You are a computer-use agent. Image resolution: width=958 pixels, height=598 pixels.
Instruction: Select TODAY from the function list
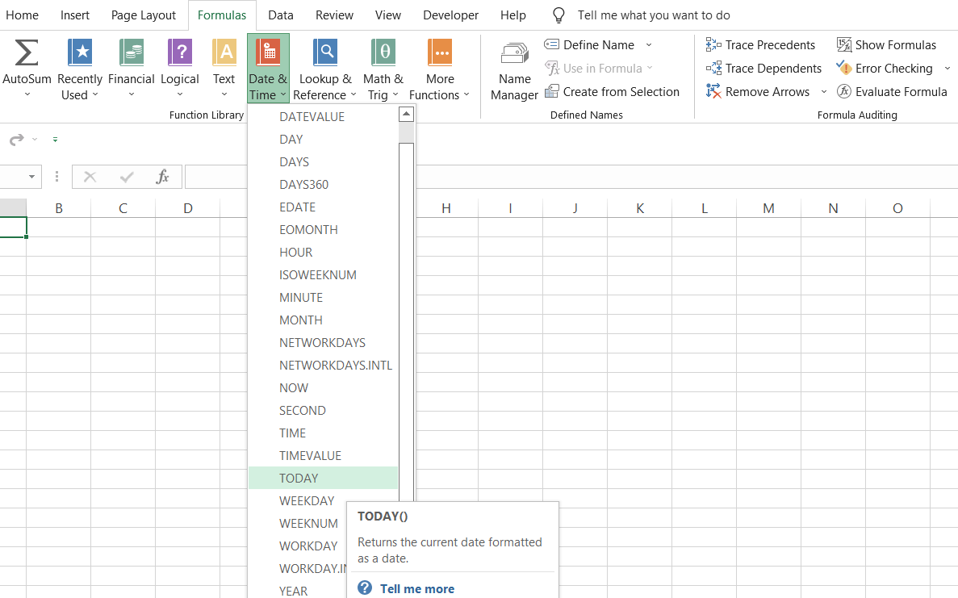click(299, 478)
